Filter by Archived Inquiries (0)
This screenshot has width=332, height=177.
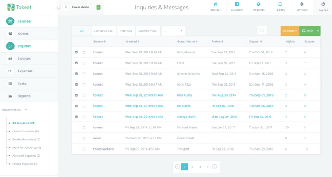[x=26, y=156]
